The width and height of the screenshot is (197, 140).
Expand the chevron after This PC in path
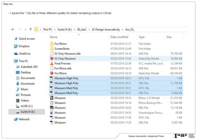(54, 29)
